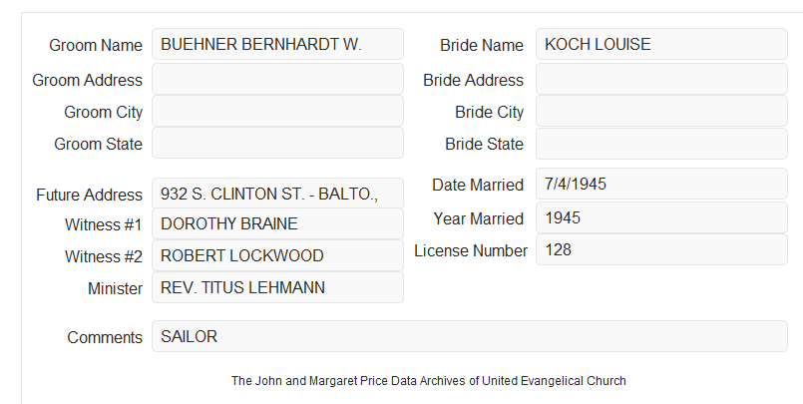The image size is (803, 404).
Task: Select the Comments field containing SAILOR
Action: coord(470,336)
